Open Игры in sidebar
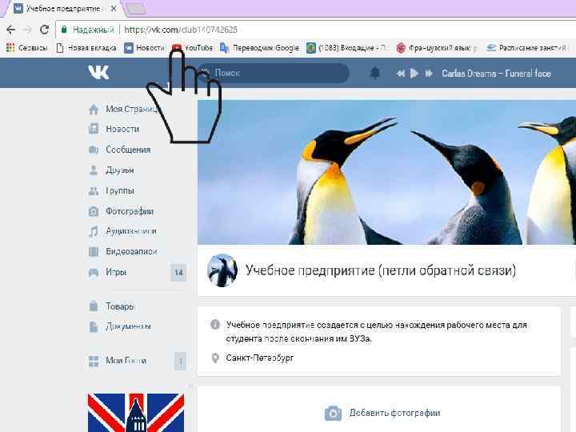This screenshot has height=432, width=576. (x=116, y=272)
